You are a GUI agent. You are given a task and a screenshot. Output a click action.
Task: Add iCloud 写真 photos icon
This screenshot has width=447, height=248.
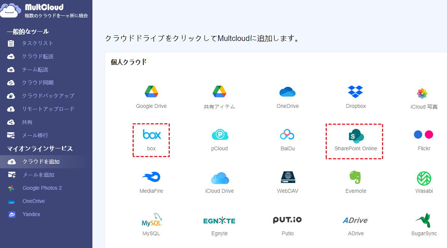coord(422,94)
